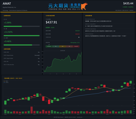The image size is (136, 119).
Task: Click the Strong Buy (1.5) consensus label
Action: (75, 43)
